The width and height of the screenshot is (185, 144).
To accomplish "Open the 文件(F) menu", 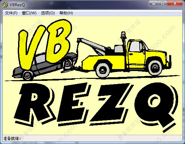I will pyautogui.click(x=11, y=13).
